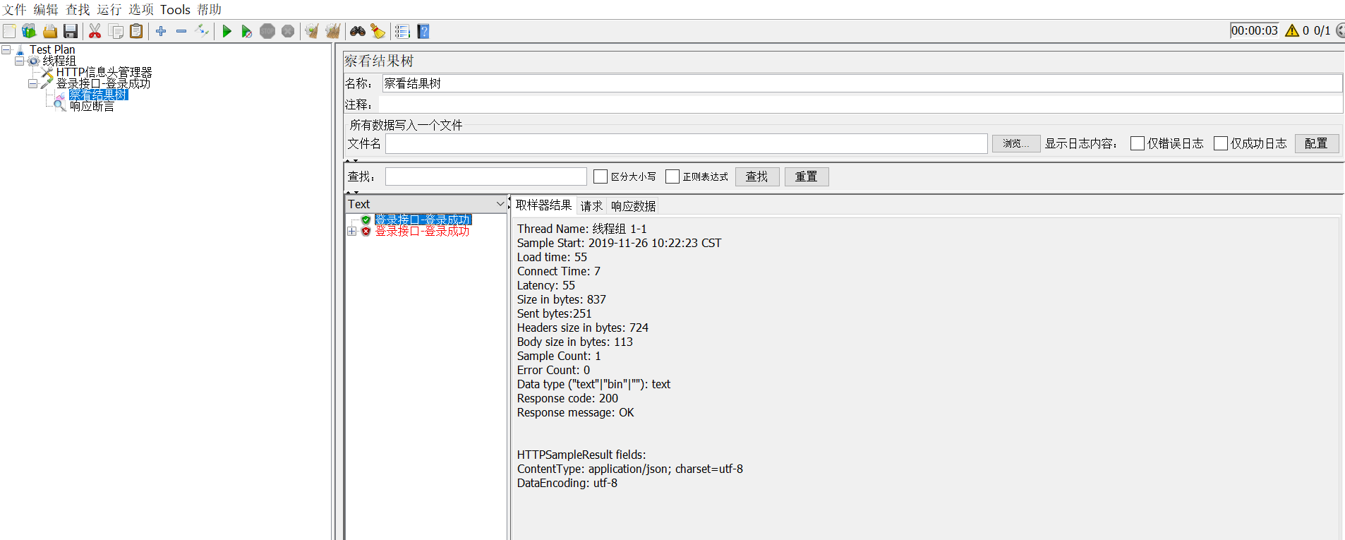Select 察看结果树 in the test plan tree
The width and height of the screenshot is (1345, 540).
click(x=98, y=95)
